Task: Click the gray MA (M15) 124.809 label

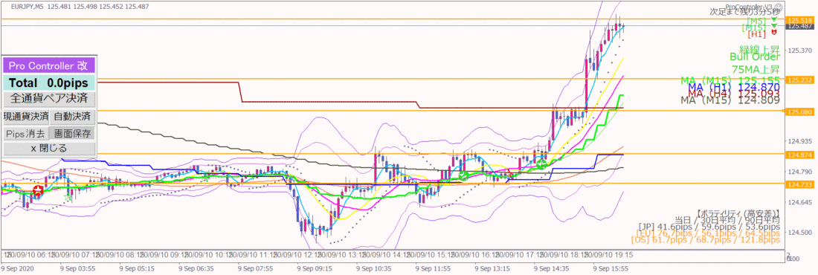Action: [730, 100]
